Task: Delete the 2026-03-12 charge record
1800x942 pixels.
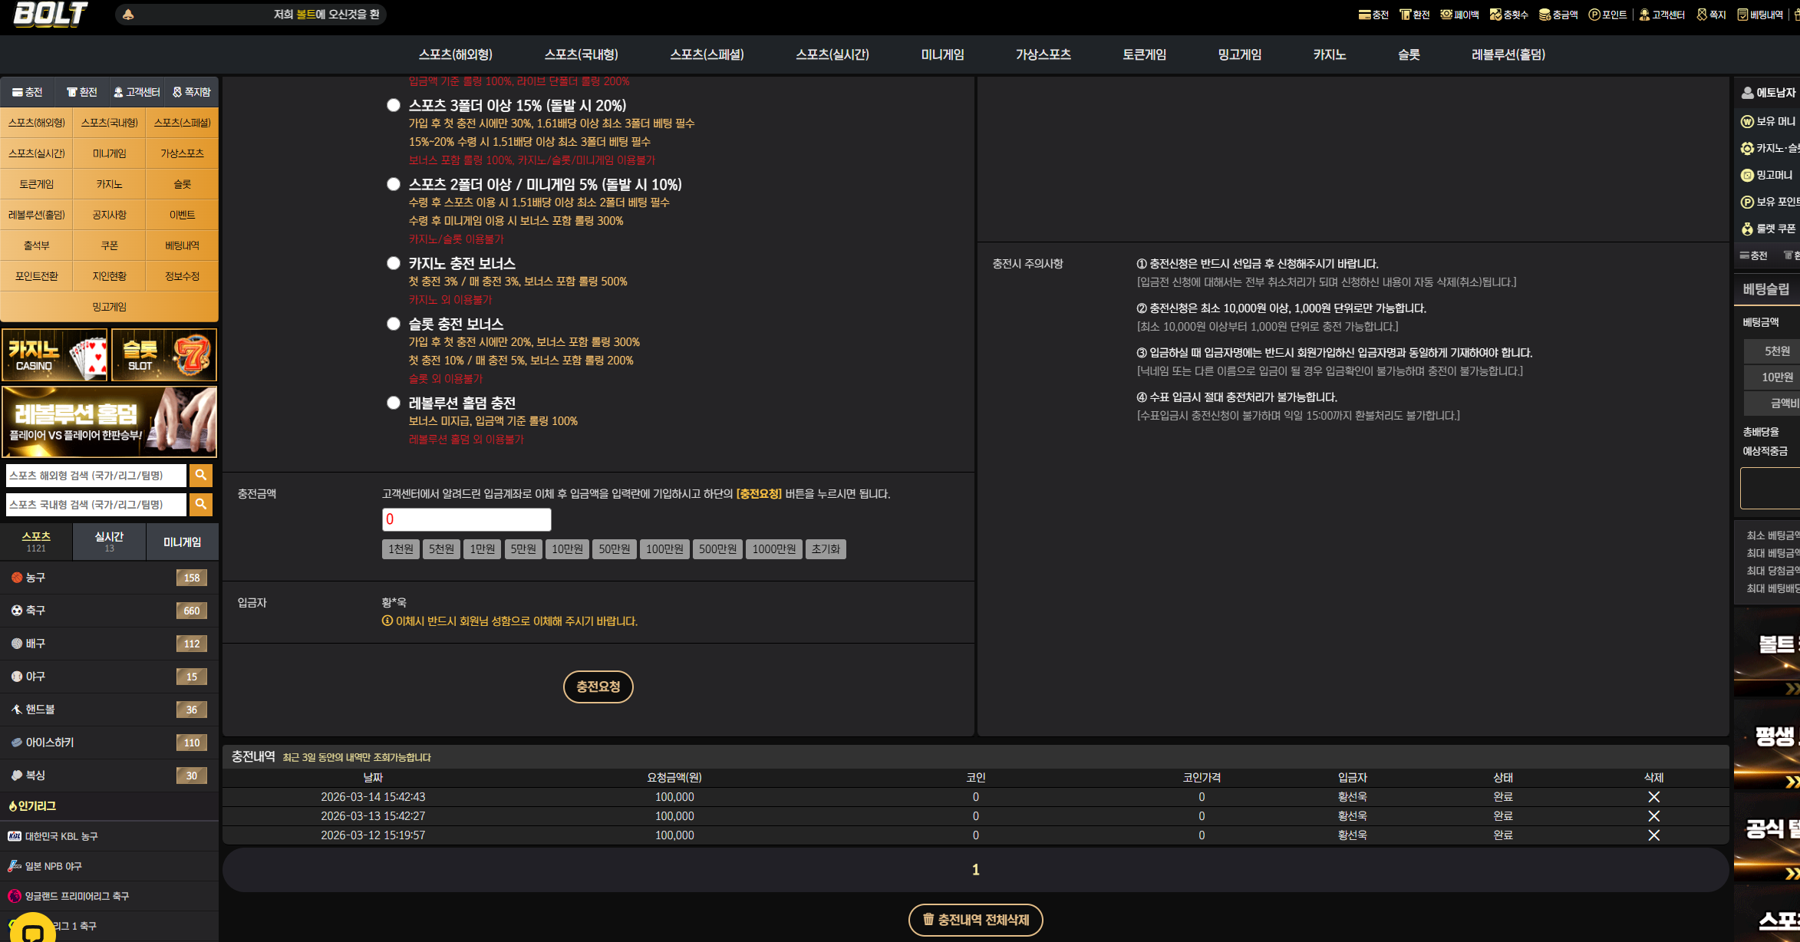Action: (x=1653, y=835)
